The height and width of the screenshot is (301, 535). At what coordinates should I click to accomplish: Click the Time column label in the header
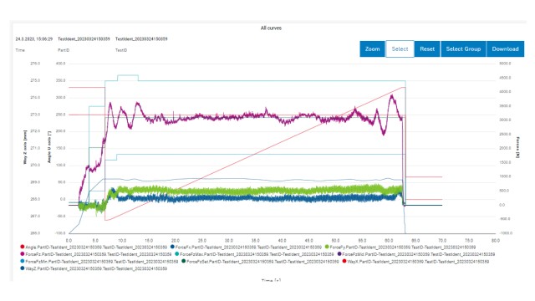coord(20,50)
